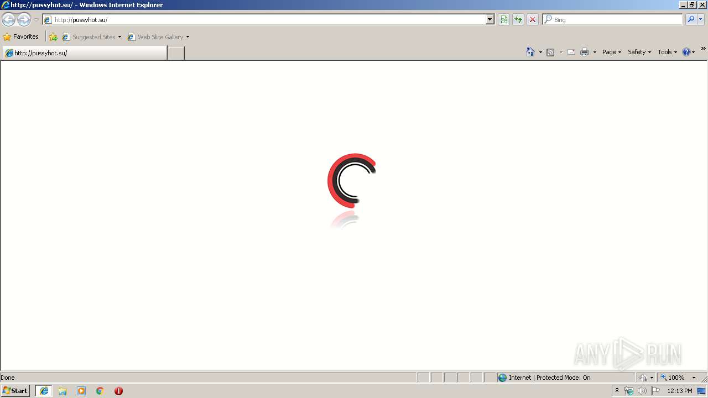Open a new tab with the blank tab button

coord(176,53)
